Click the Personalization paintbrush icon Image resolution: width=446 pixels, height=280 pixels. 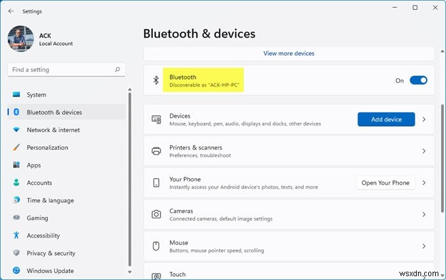tap(17, 147)
